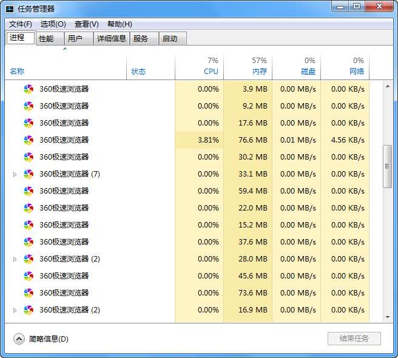Click browser icon in the 9.2 MB row
This screenshot has width=398, height=358.
(x=29, y=106)
